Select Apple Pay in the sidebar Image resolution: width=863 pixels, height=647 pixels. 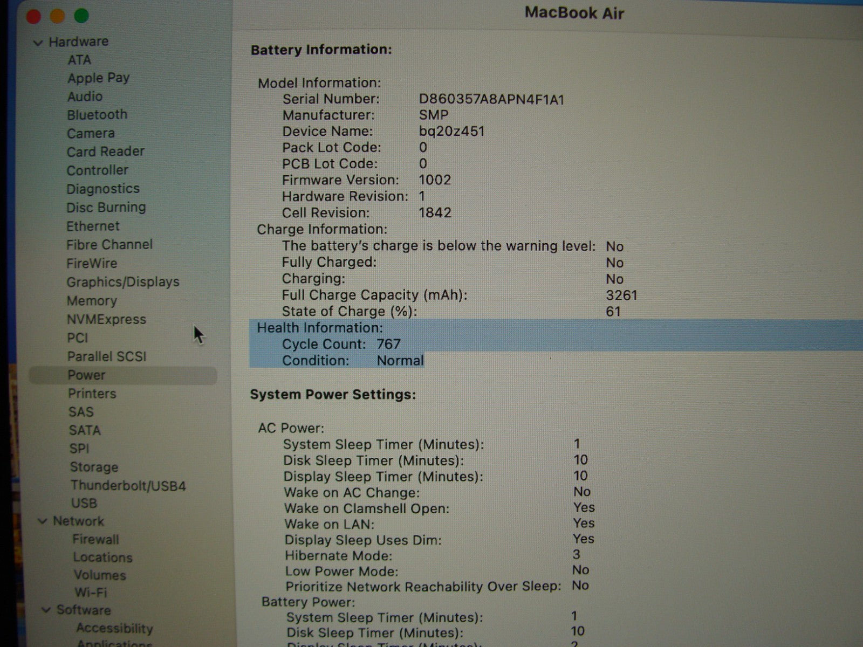point(98,78)
